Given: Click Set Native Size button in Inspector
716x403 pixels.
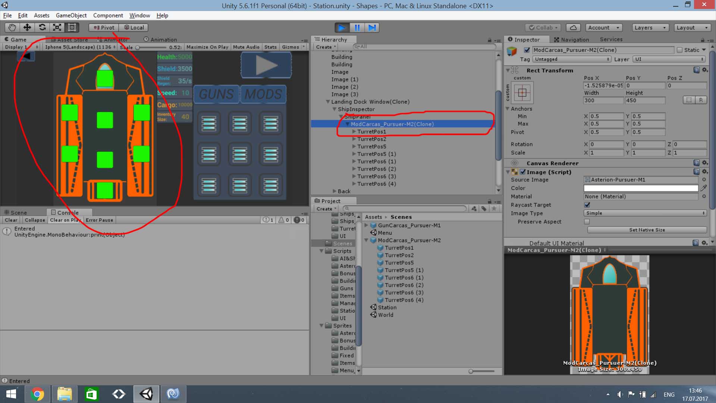Looking at the screenshot, I should (x=646, y=230).
